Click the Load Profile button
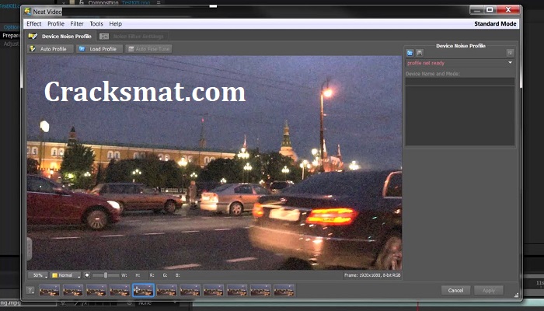 point(99,49)
